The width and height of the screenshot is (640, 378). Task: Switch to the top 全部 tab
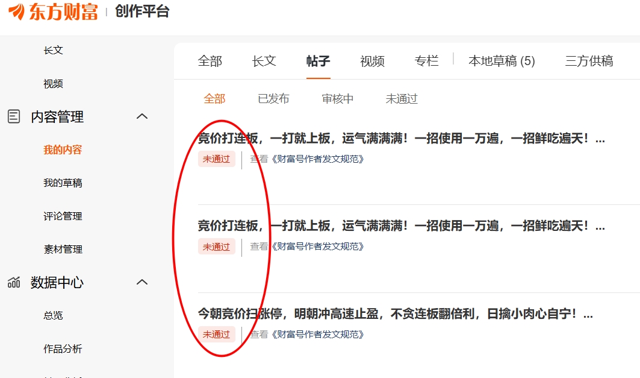(x=210, y=61)
